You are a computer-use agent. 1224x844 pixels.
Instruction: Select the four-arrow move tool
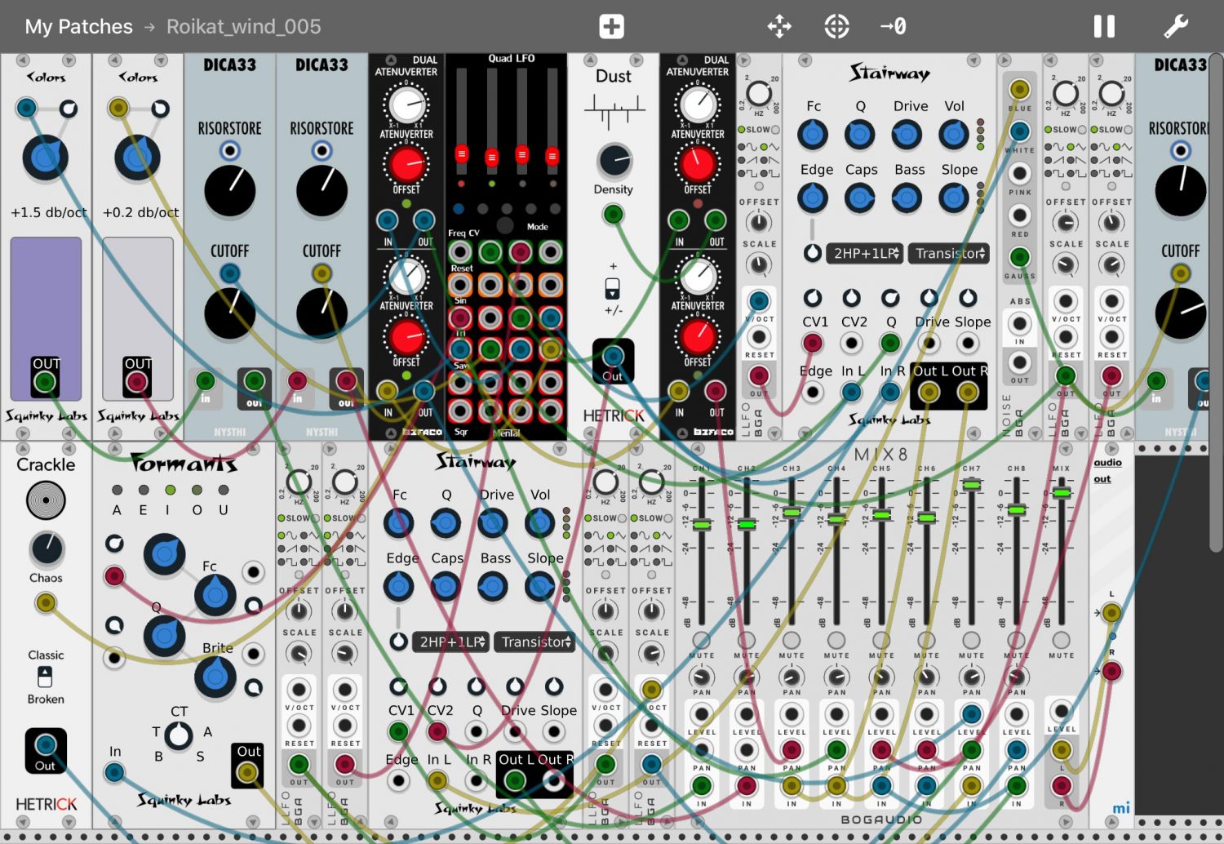(779, 26)
